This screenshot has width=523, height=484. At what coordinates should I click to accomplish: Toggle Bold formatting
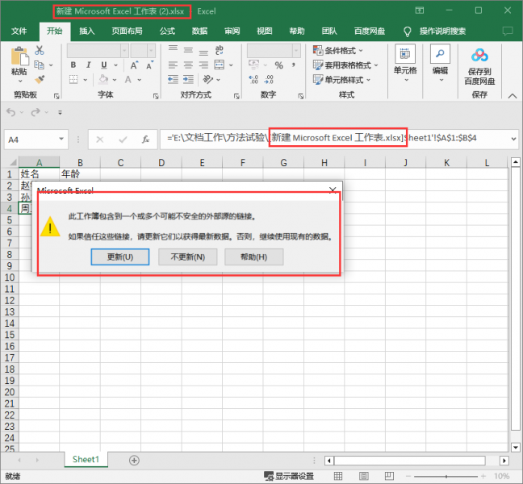pos(73,65)
